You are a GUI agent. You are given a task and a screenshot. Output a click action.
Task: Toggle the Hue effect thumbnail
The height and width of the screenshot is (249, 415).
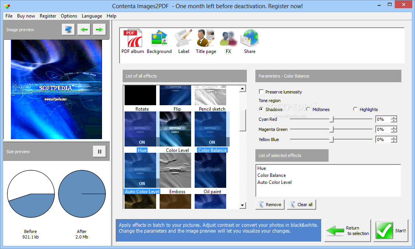140,129
